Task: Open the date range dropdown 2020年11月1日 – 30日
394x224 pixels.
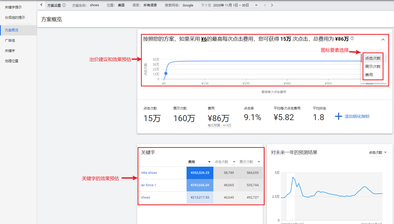Action: pyautogui.click(x=236, y=5)
